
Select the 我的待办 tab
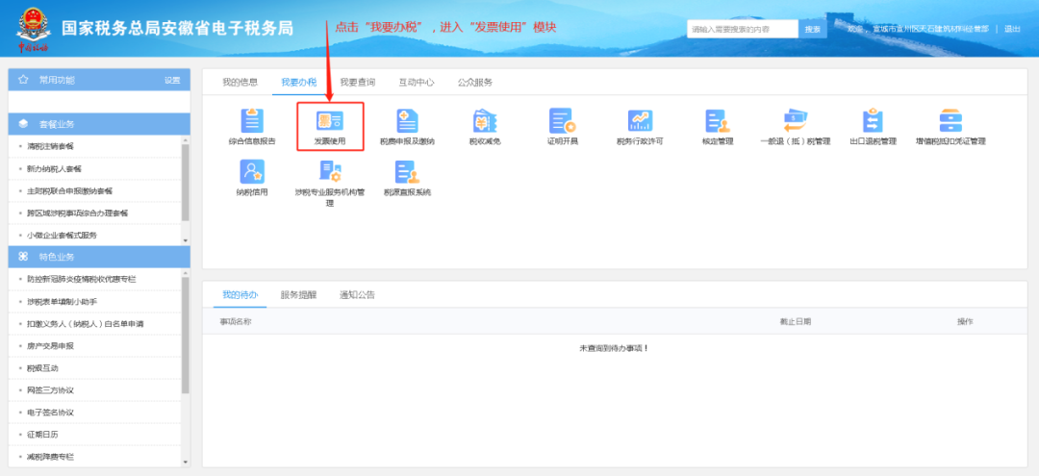click(240, 294)
